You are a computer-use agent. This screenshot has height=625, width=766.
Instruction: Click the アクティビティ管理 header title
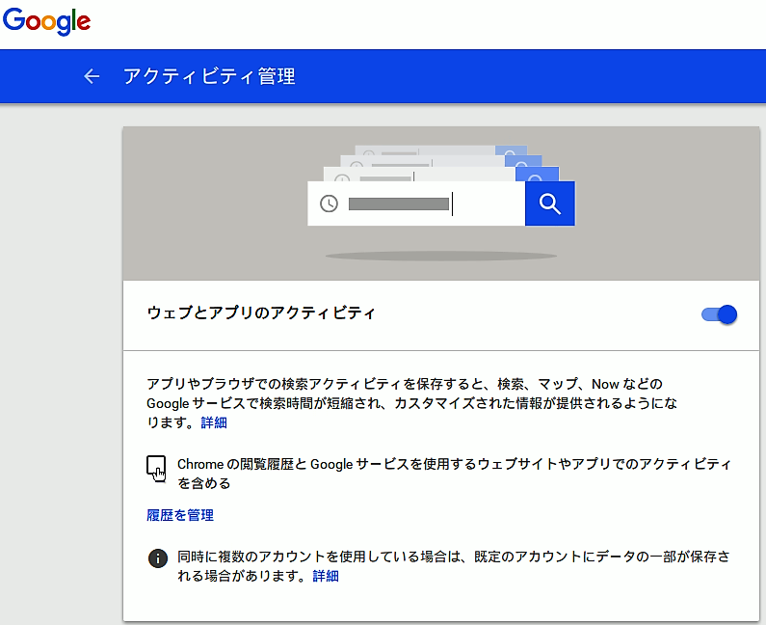click(x=209, y=76)
